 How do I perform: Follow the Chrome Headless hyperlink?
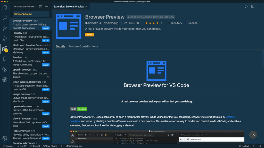point(230,117)
